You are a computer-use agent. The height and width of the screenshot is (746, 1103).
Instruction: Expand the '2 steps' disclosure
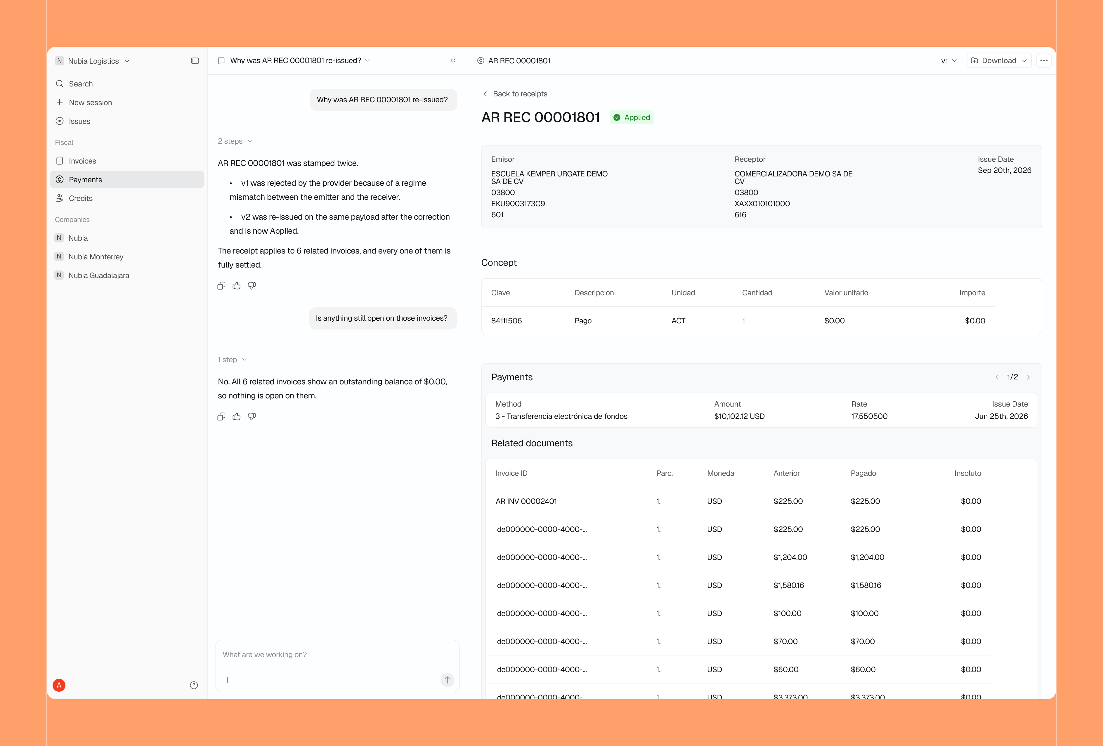point(235,141)
